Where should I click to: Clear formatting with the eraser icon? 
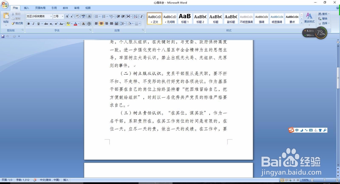pos(78,16)
